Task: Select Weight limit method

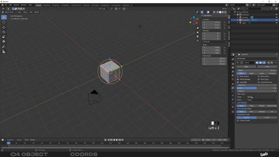Action: [262, 106]
